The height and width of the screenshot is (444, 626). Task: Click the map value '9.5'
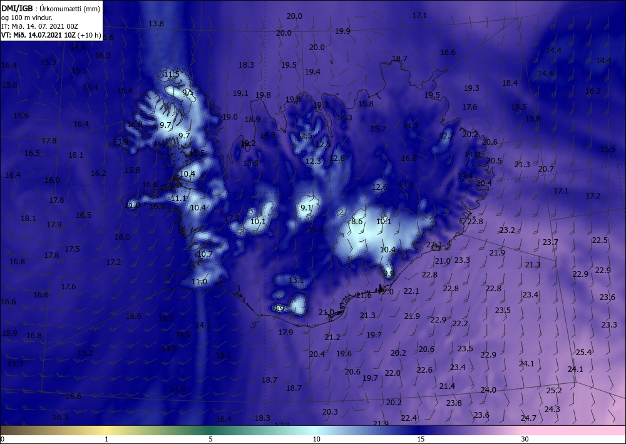click(x=188, y=93)
